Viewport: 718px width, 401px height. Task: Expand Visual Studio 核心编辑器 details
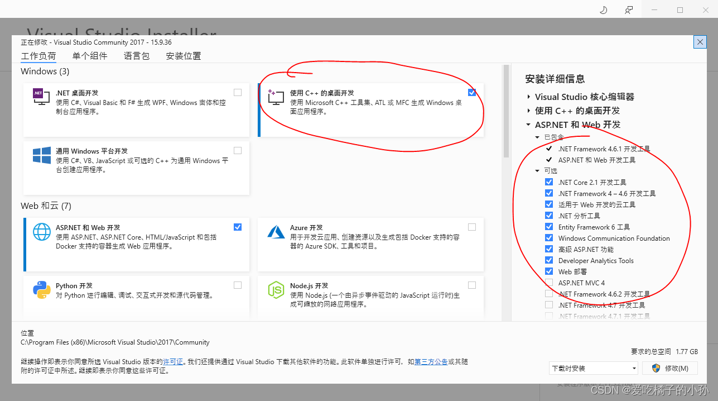point(528,97)
